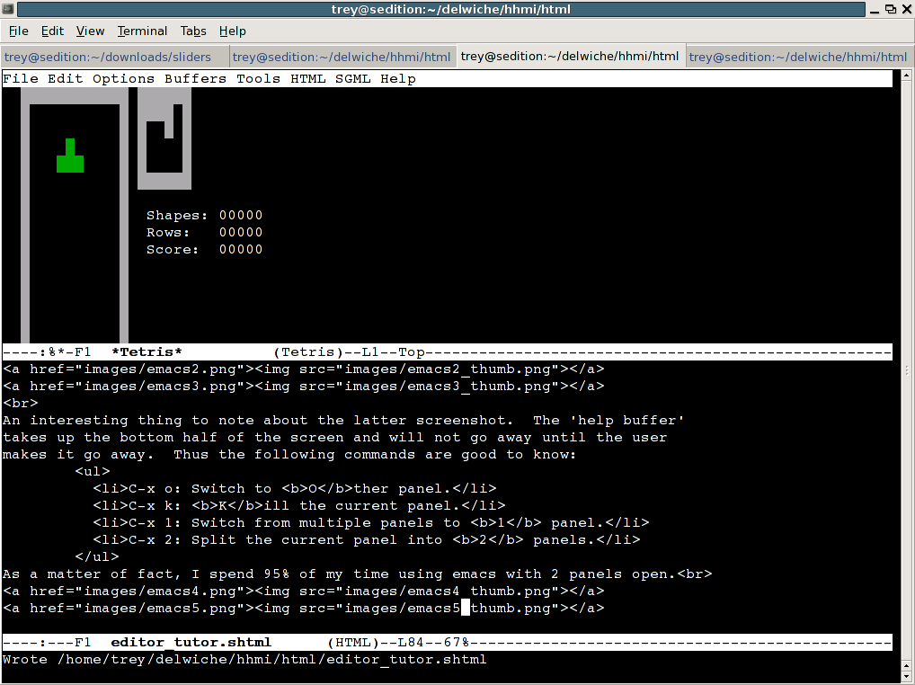Viewport: 915px width, 685px height.
Task: Click the L84--67% position indicator
Action: [434, 643]
